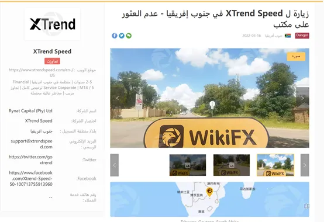Open the XTrend Speed broker name heading
Screen dimensions: 324x222
[x=52, y=51]
